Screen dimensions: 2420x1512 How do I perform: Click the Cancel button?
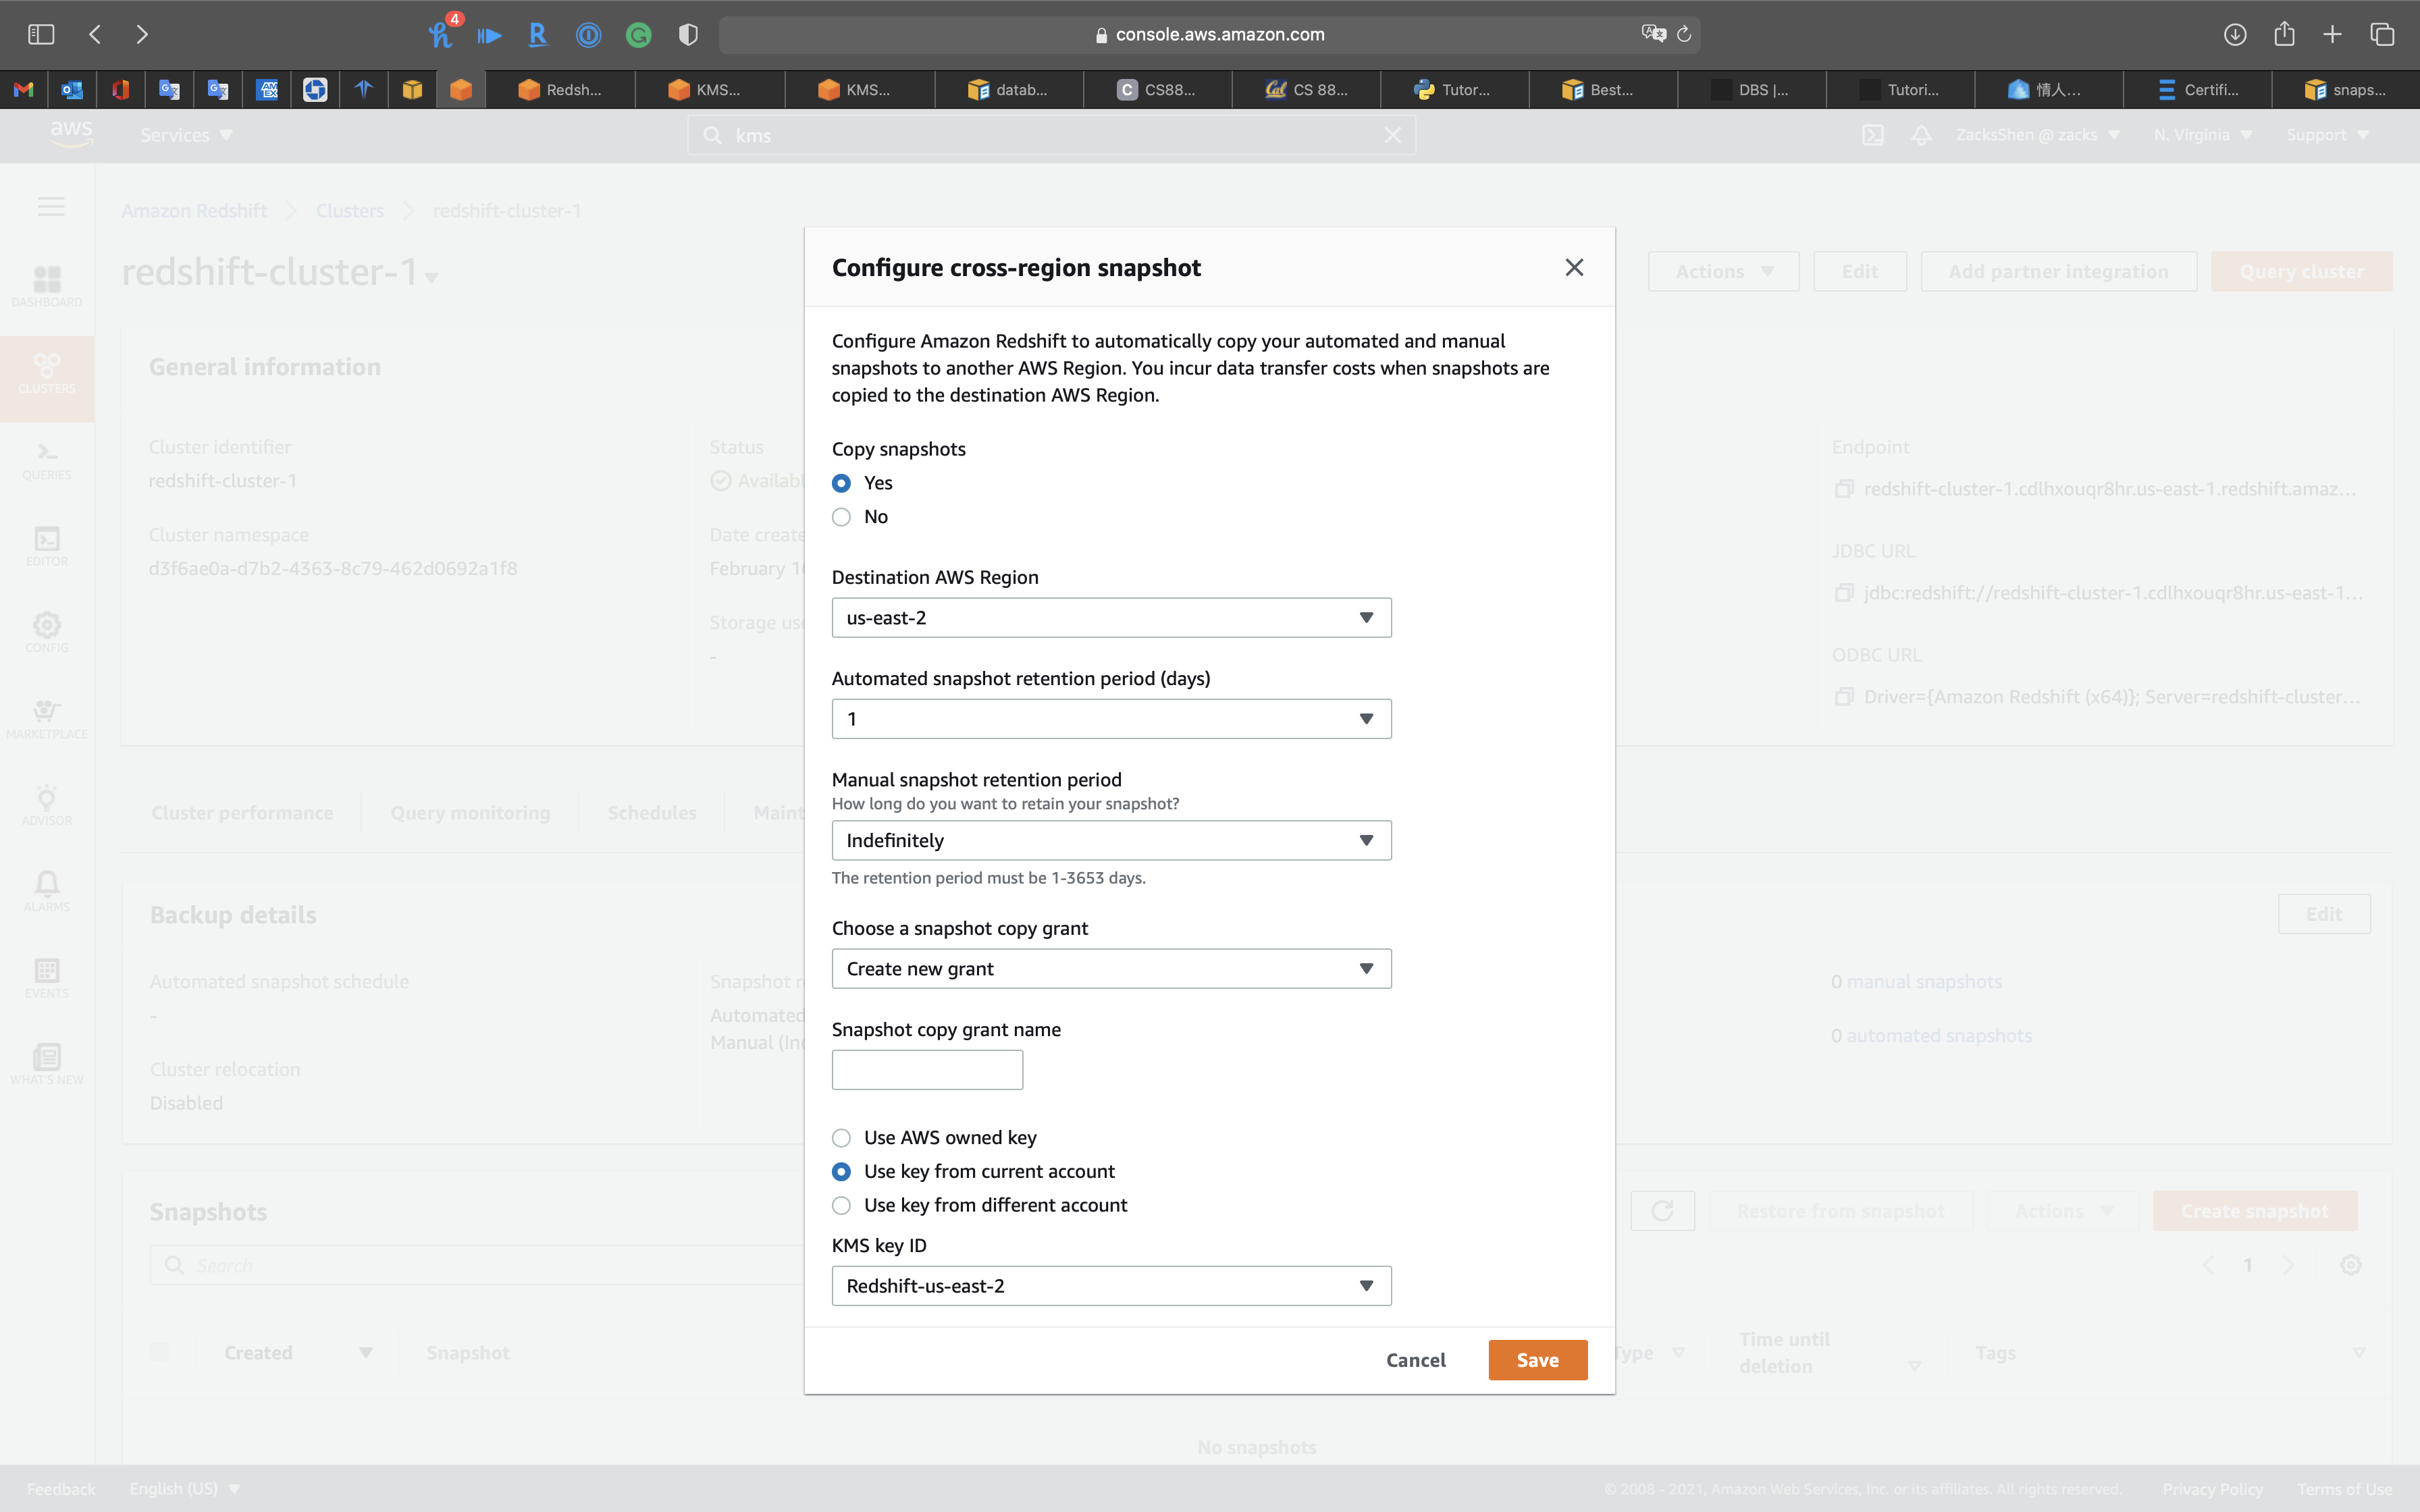(1415, 1360)
